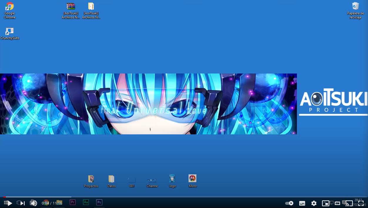This screenshot has width=368, height=208.
Task: Switch to theater mode
Action: pos(337,203)
